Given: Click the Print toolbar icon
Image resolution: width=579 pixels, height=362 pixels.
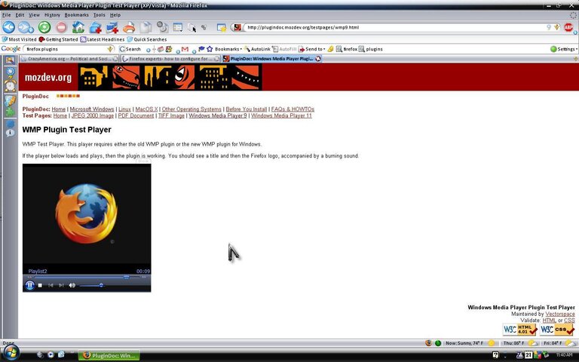Looking at the screenshot, I should click(x=129, y=27).
